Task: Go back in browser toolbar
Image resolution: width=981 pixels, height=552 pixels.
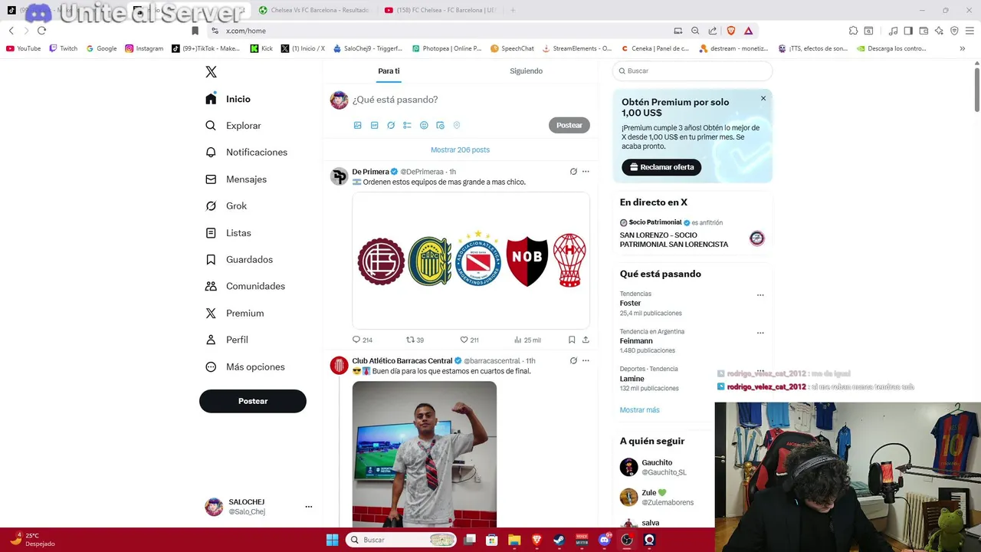Action: (x=11, y=31)
